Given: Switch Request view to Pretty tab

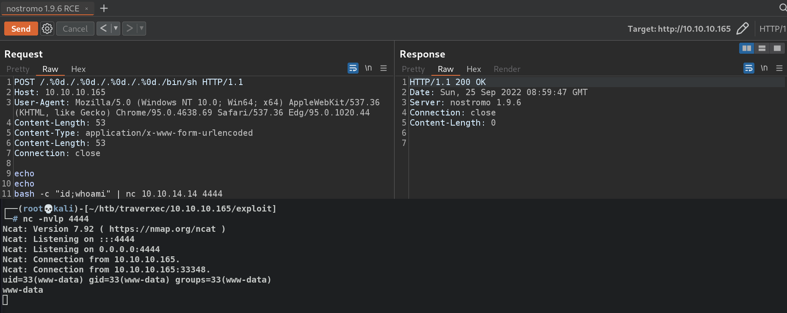Looking at the screenshot, I should point(18,69).
